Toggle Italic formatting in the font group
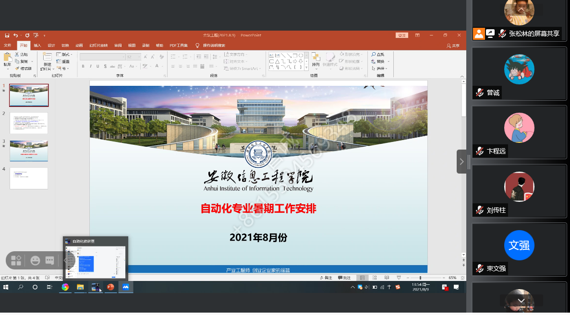The height and width of the screenshot is (315, 570). tap(90, 67)
